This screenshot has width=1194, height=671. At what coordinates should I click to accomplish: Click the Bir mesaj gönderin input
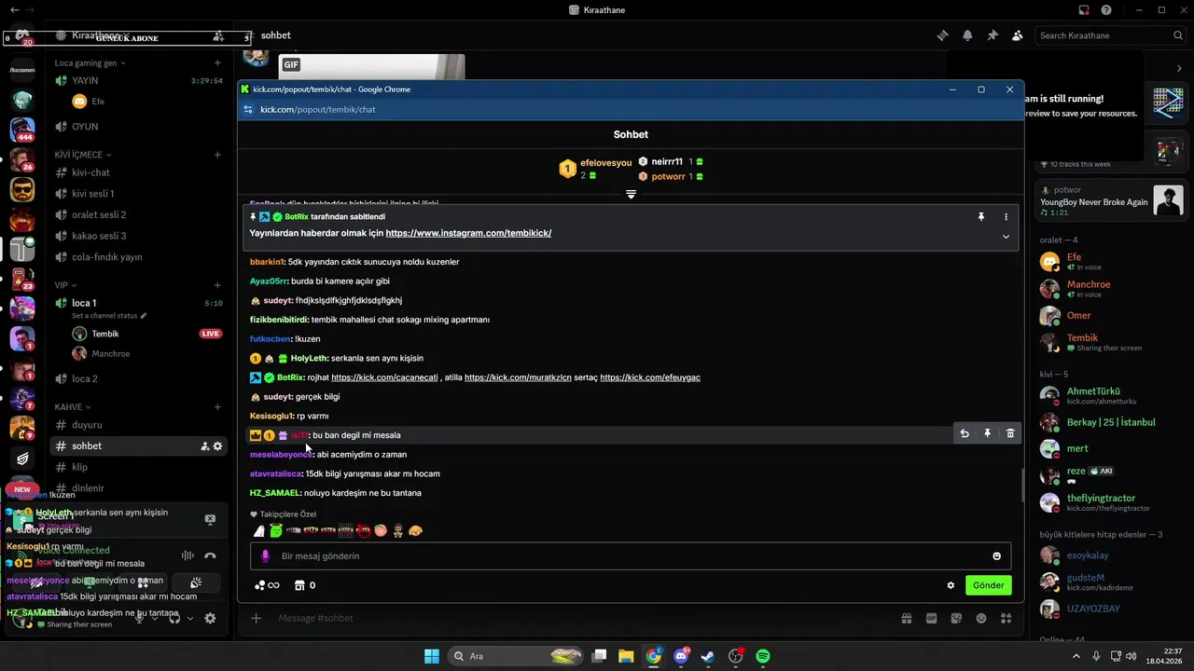[631, 556]
